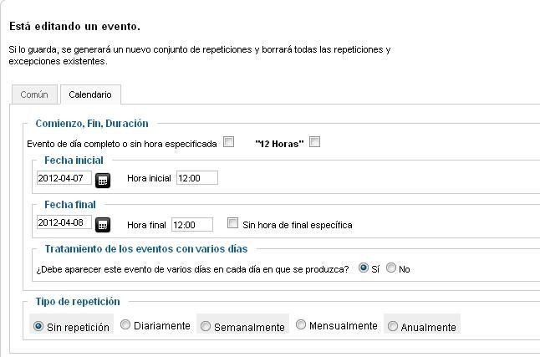
Task: Click the Tipo de repetición heading
Action: point(78,302)
